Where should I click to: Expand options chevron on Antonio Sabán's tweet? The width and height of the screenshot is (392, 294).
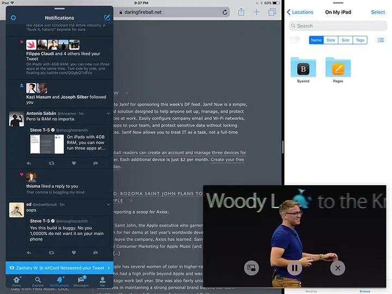click(108, 114)
